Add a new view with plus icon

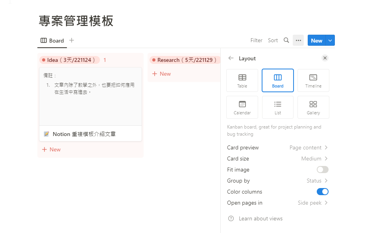72,40
